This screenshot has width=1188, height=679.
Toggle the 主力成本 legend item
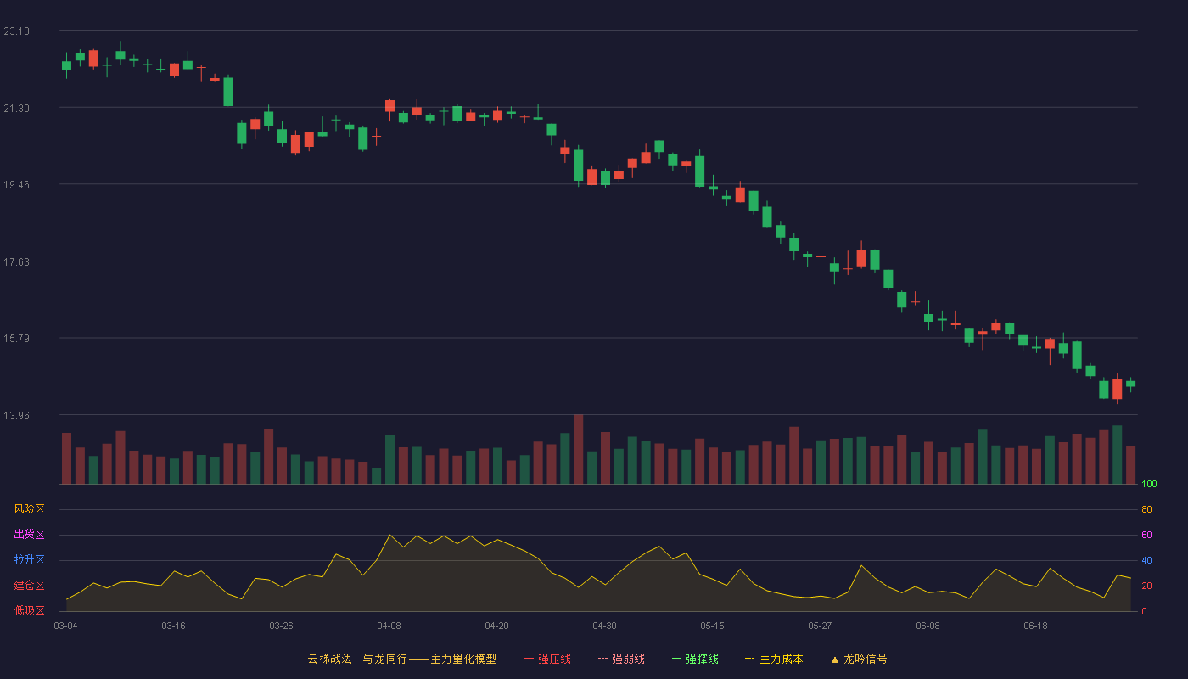point(774,659)
